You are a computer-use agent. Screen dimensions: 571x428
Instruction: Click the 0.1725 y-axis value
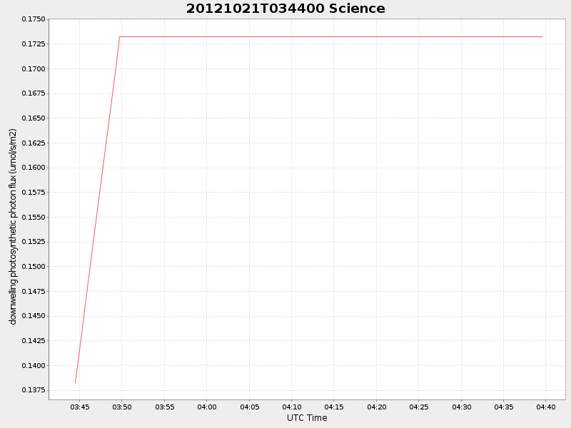coord(34,44)
